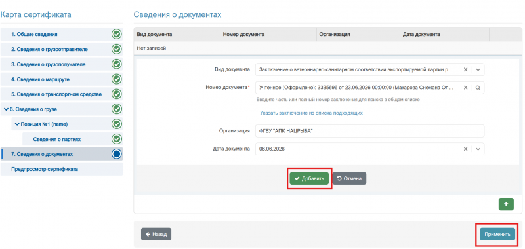Click the Карта сертификата heading
525x249 pixels.
(35, 14)
